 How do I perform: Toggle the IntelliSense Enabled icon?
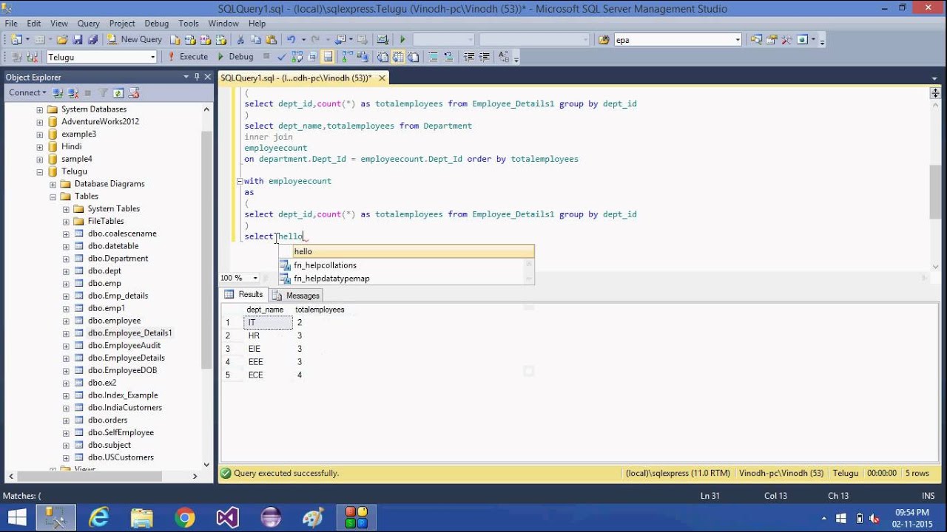328,57
